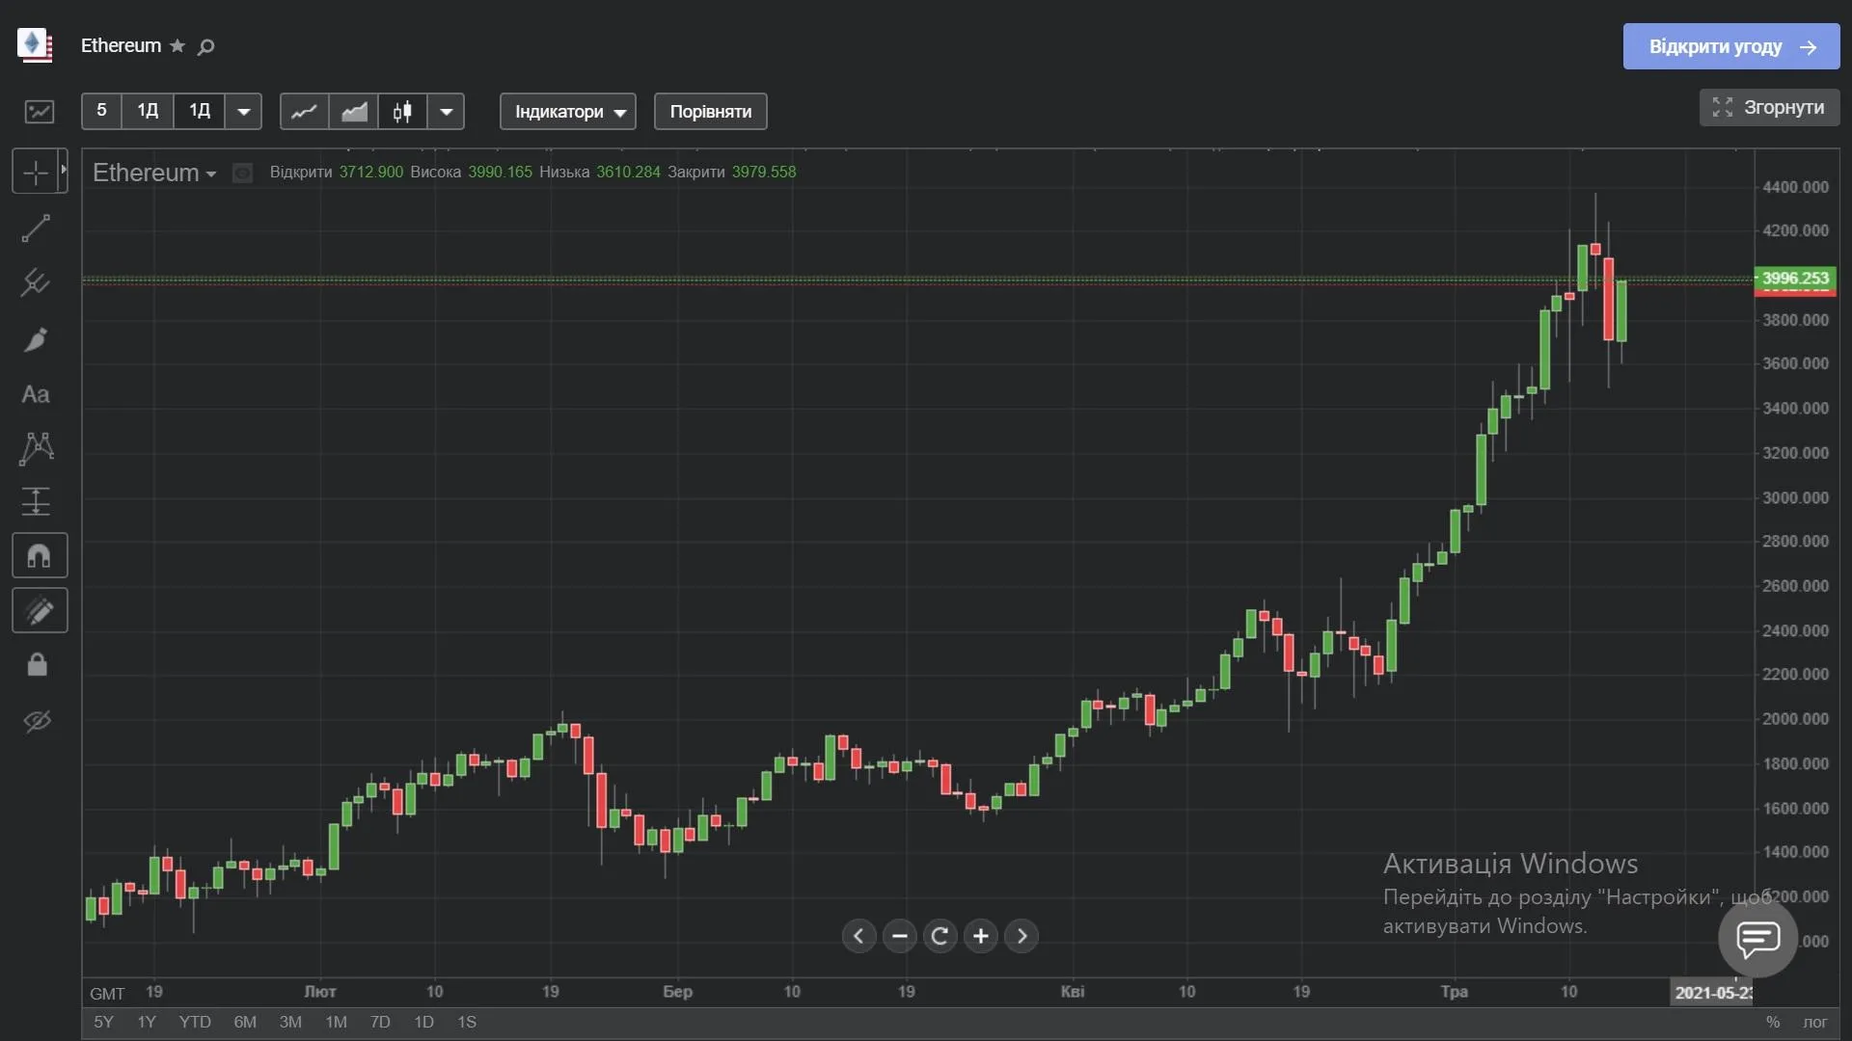1852x1041 pixels.
Task: Select the trend line drawing tool
Action: [36, 227]
